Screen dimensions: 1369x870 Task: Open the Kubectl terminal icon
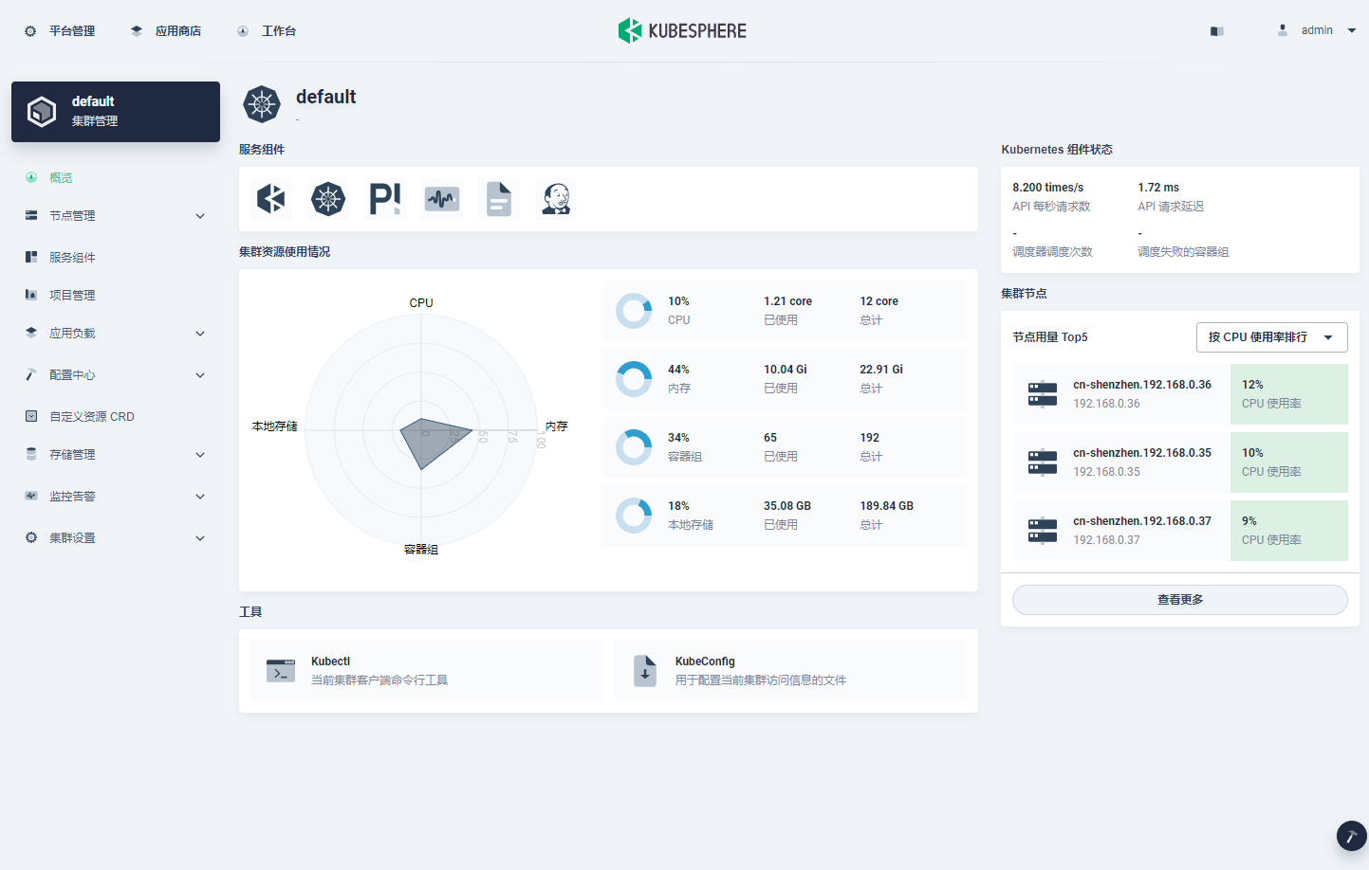click(281, 671)
